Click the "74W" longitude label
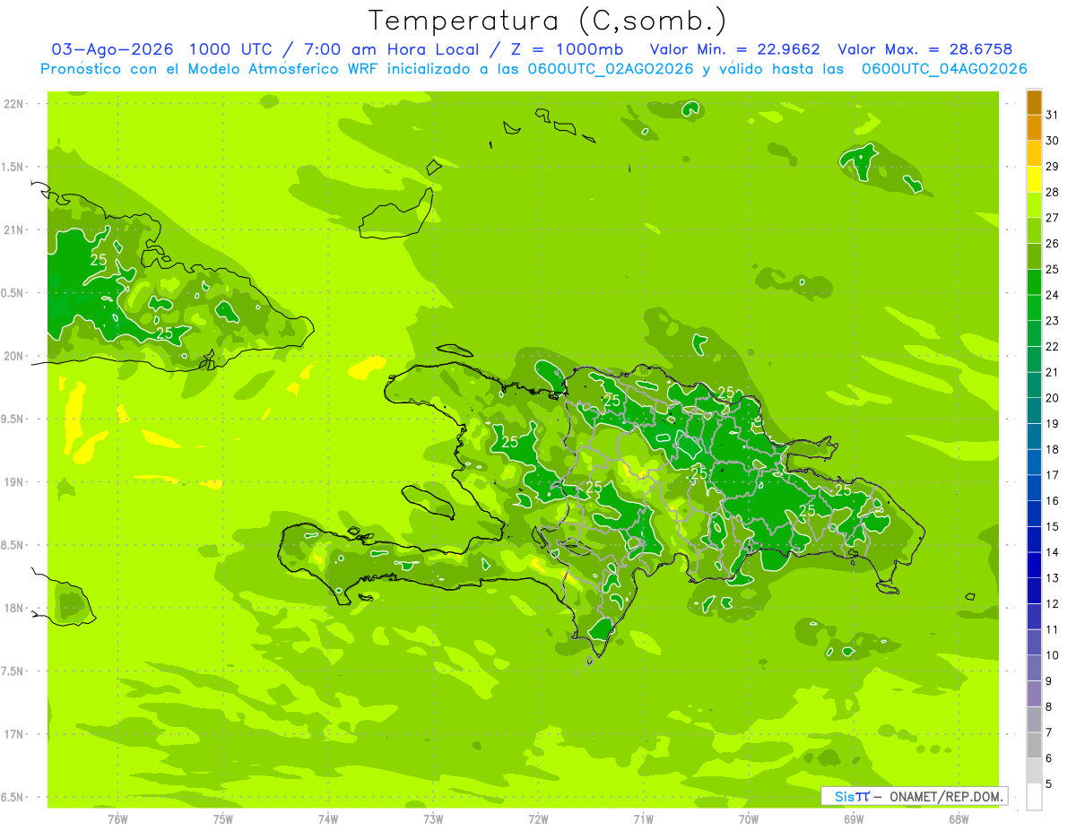The width and height of the screenshot is (1076, 831). tap(328, 818)
